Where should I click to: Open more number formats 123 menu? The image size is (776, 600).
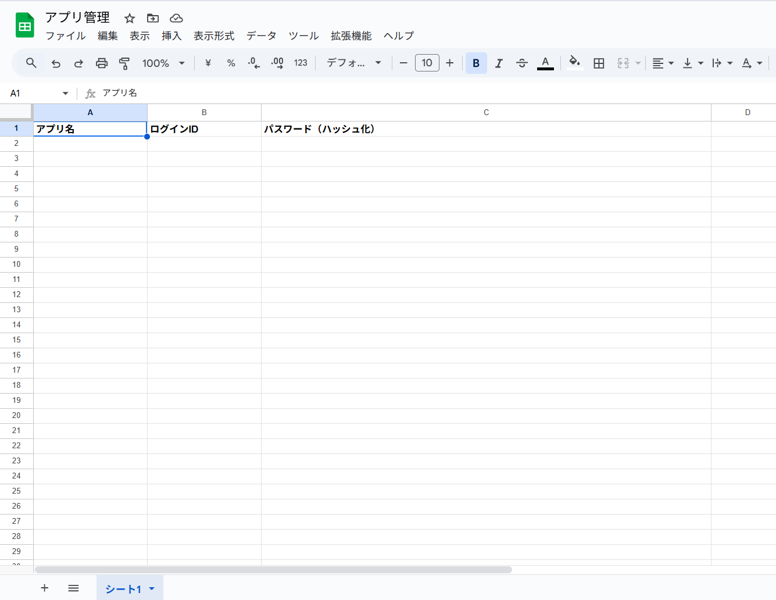point(301,63)
